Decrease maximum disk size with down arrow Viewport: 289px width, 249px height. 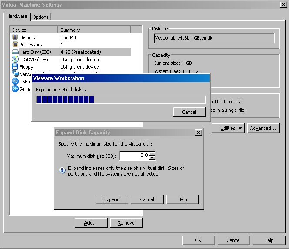152,158
